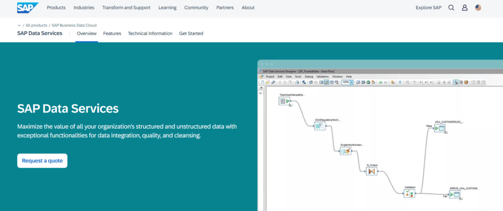Select the EnglishNorthAmeri cleanse node
Viewport: 503px width, 211px height.
[345, 151]
